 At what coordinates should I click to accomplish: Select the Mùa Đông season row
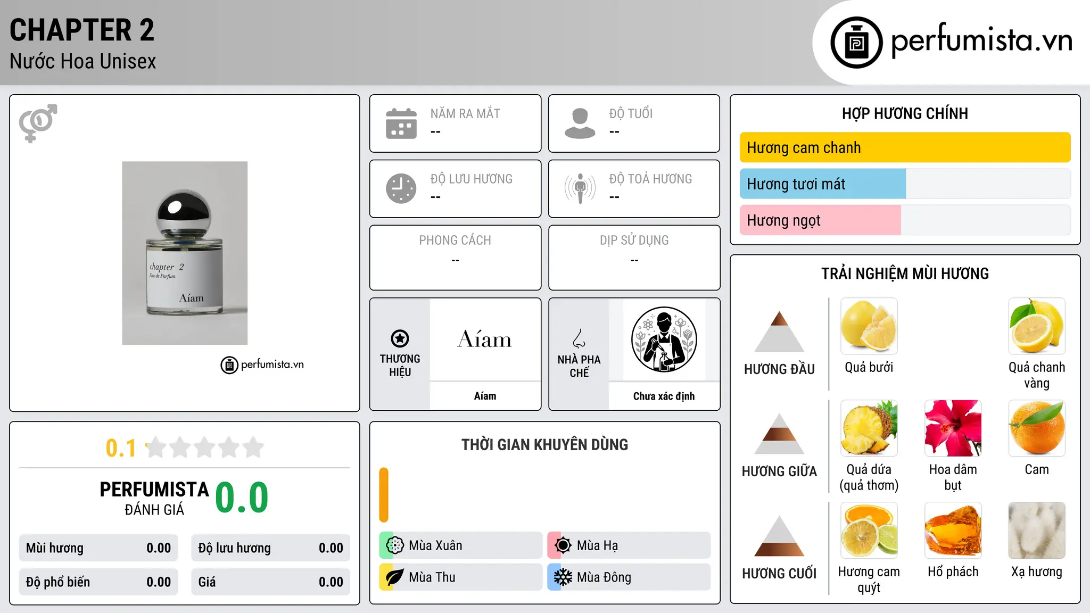(629, 577)
